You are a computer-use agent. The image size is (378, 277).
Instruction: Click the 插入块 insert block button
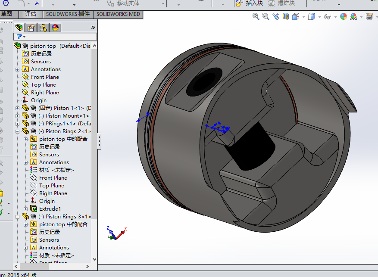(250, 3)
